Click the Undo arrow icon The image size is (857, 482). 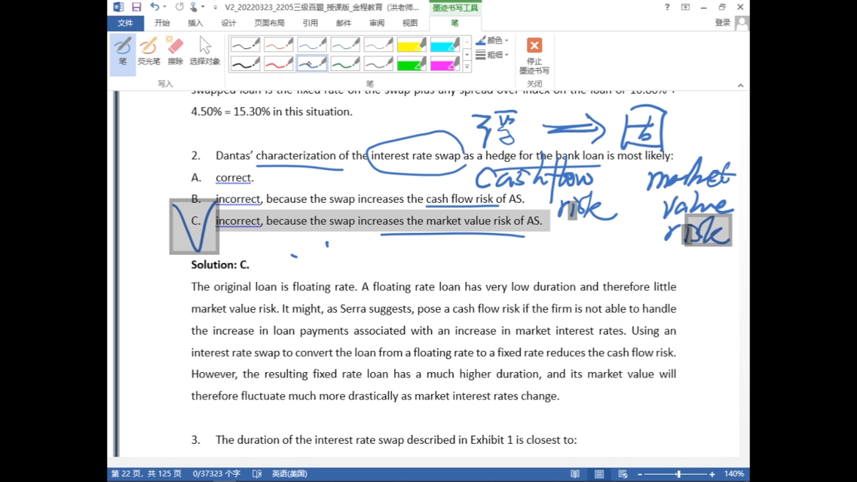coord(154,7)
